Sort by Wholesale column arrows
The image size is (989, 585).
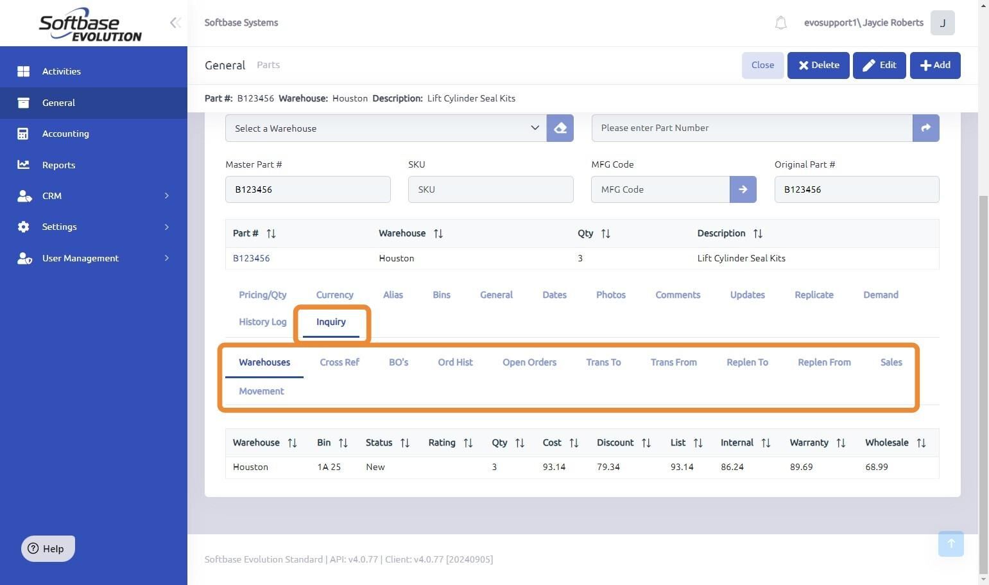point(921,442)
